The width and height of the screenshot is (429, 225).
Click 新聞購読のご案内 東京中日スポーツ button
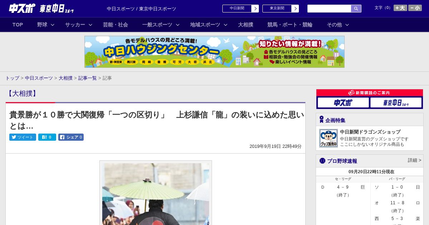click(x=396, y=102)
